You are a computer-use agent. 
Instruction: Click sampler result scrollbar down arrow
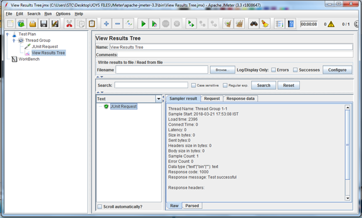(347, 198)
